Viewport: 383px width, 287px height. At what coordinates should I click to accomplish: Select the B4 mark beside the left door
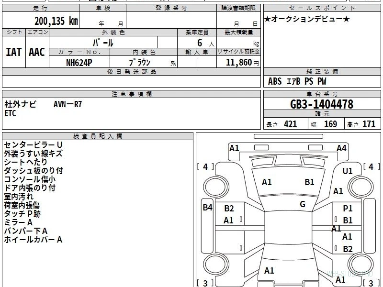208,208
